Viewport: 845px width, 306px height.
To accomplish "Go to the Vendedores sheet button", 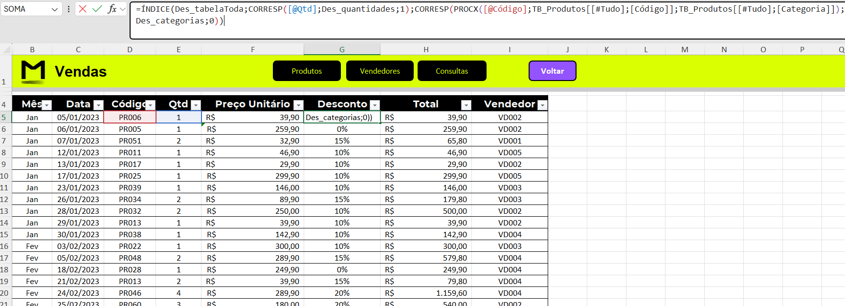I will [x=380, y=71].
